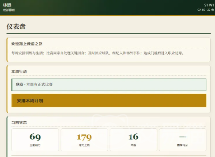This screenshot has height=157, width=215.
Task: Click the dark green top header bar
Action: (108, 8)
